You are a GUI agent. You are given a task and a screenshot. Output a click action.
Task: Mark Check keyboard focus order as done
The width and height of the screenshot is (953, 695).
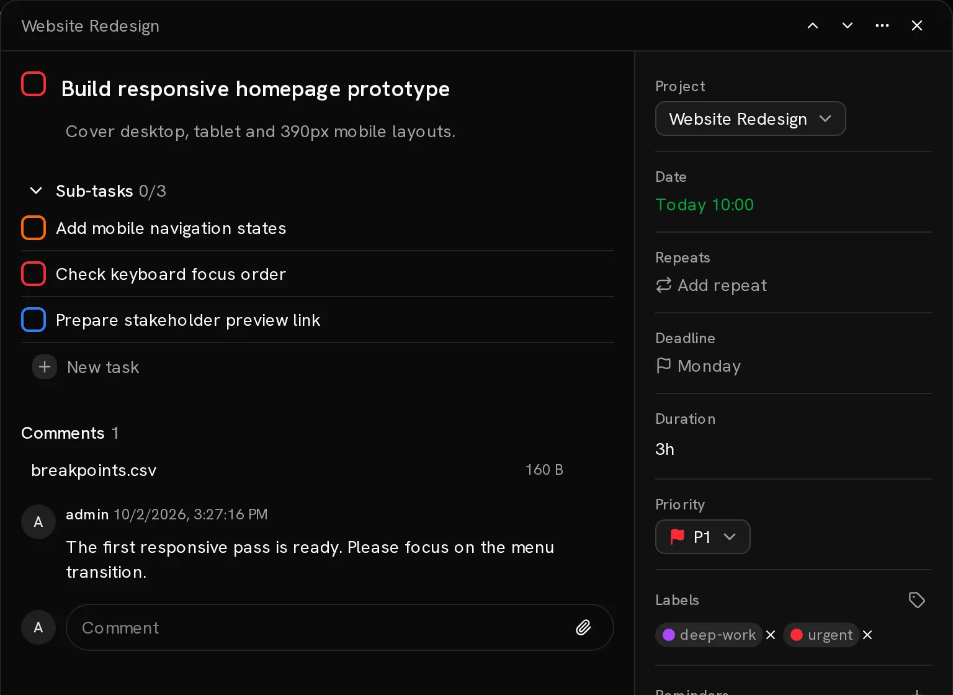pyautogui.click(x=34, y=274)
